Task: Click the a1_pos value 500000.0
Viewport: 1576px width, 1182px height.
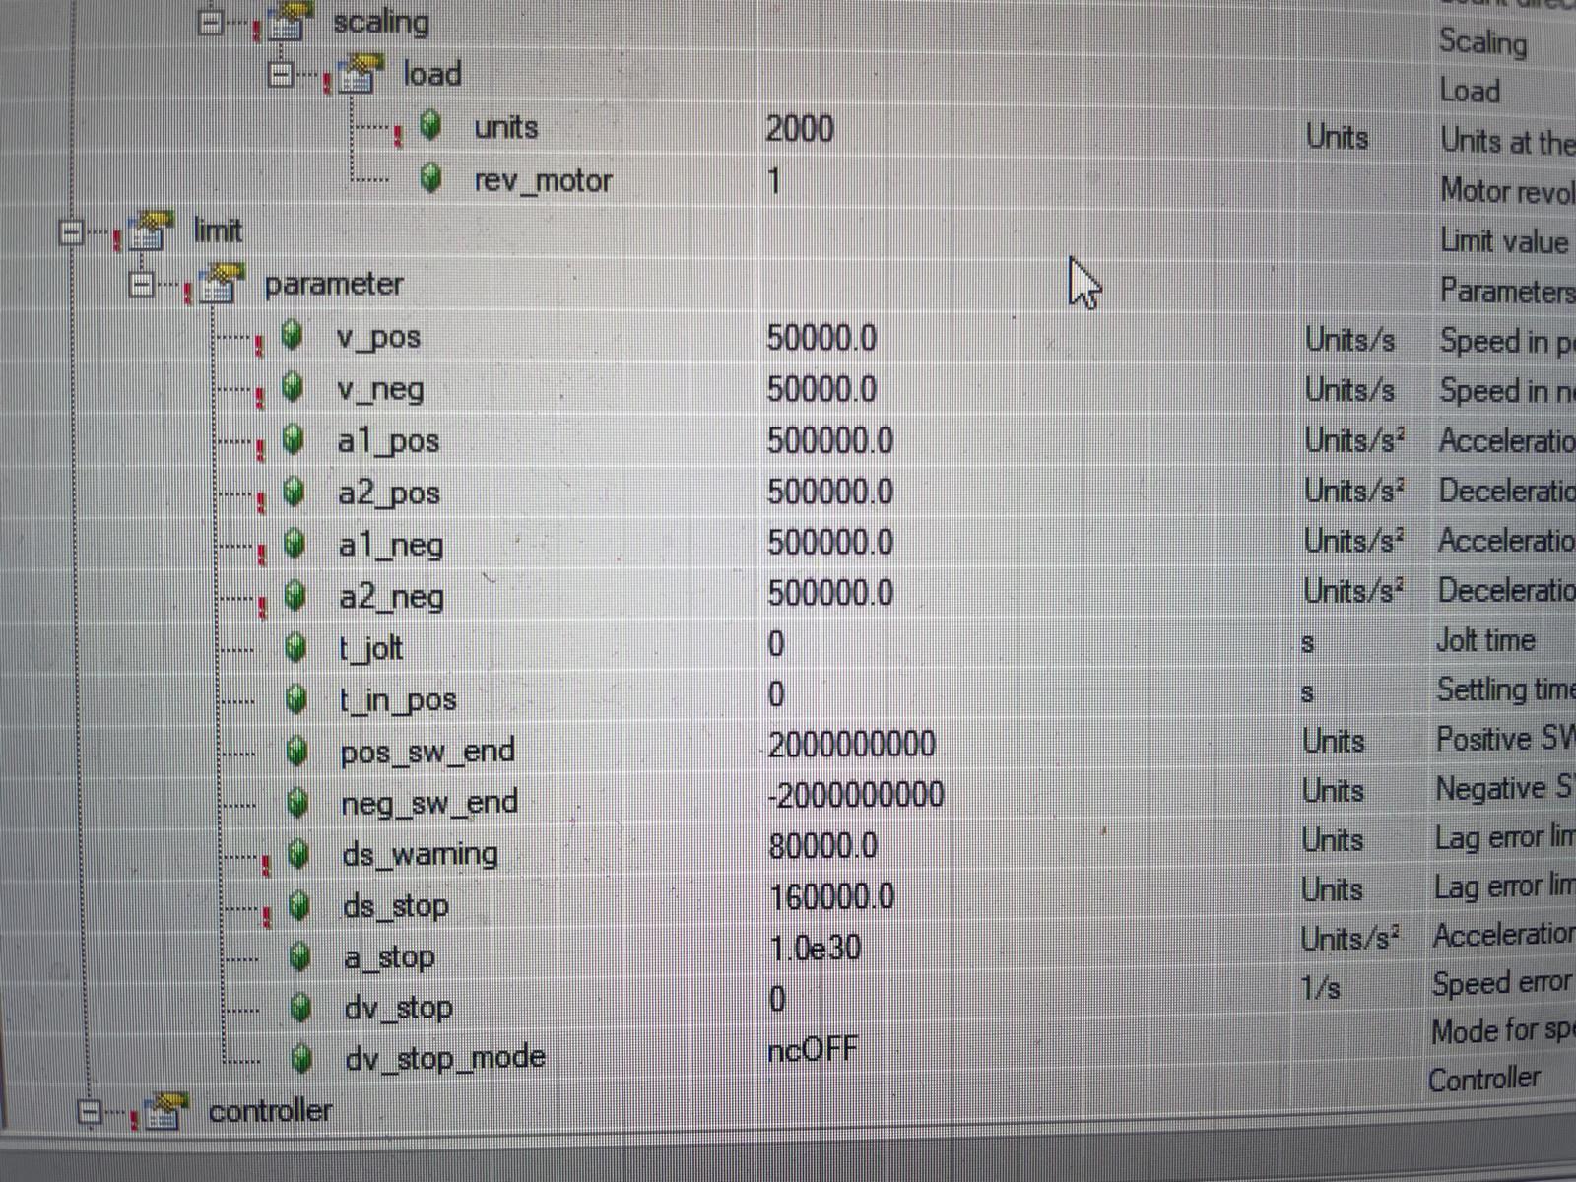Action: point(829,440)
